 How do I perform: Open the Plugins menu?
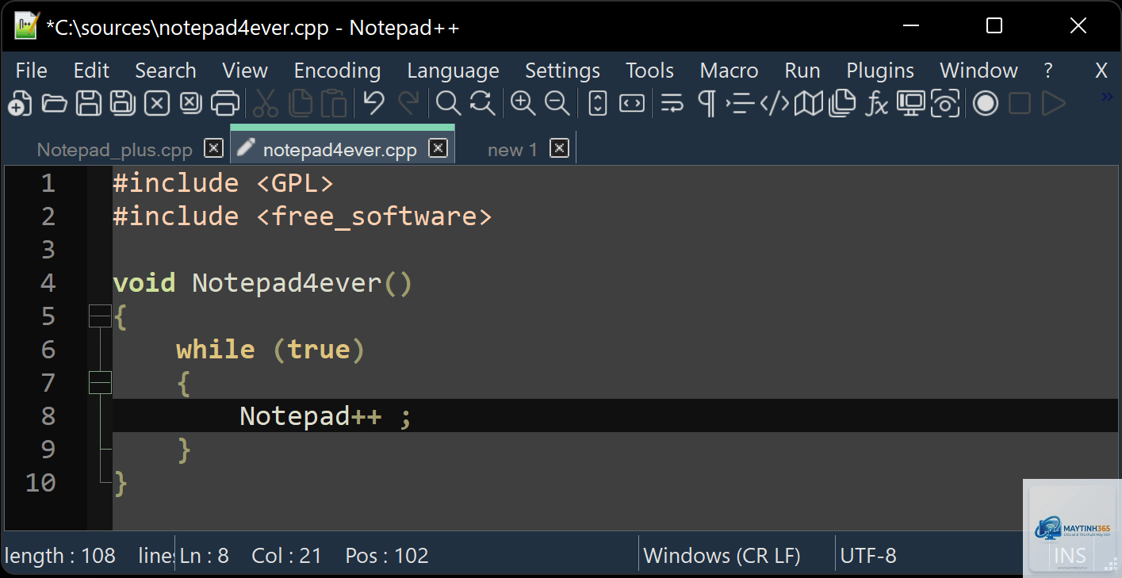(x=880, y=71)
